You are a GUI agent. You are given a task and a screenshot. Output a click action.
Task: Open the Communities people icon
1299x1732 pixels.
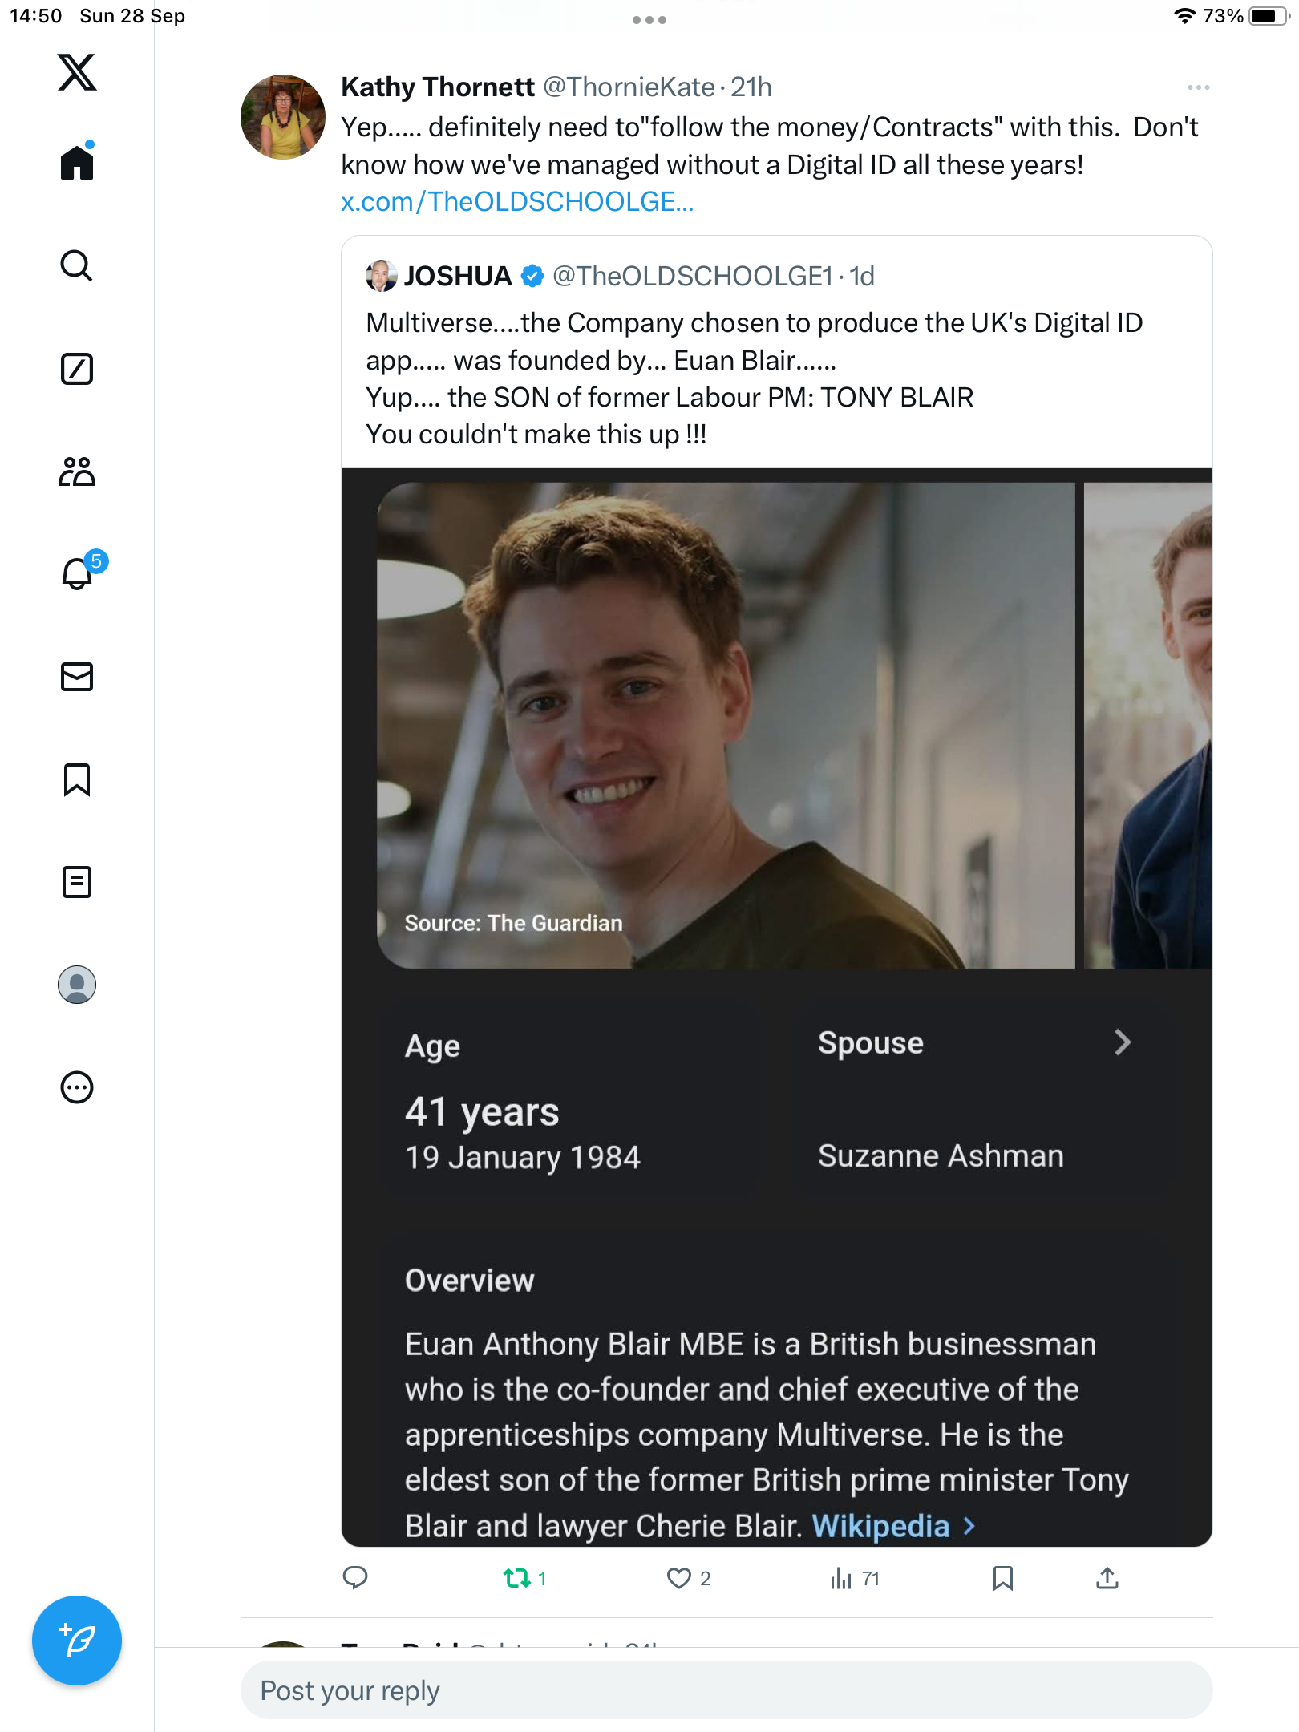tap(77, 471)
